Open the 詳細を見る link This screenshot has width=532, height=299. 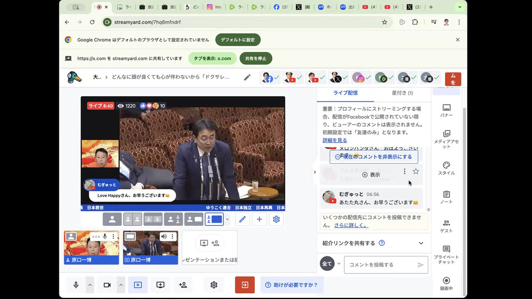335,140
